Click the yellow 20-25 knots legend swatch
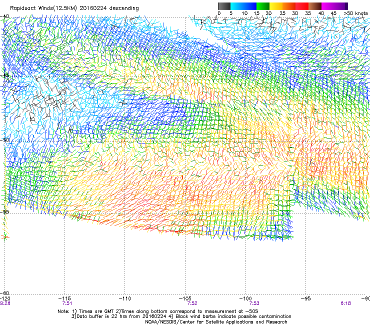Viewport: 370px width, 325px height. 276,6
